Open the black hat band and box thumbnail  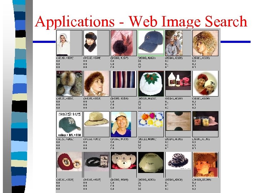pos(96,162)
